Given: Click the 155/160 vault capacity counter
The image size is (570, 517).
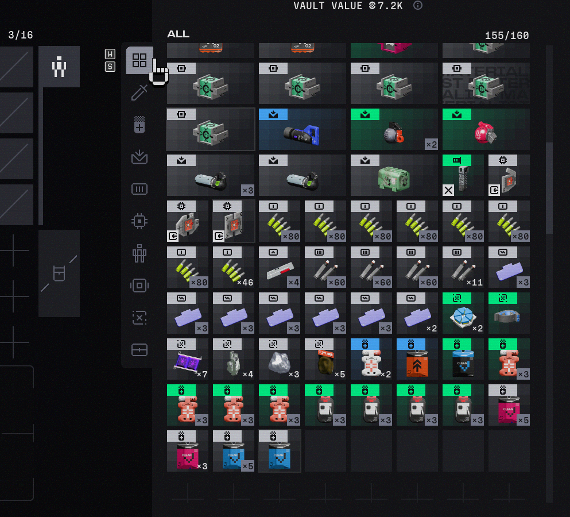Looking at the screenshot, I should point(507,35).
